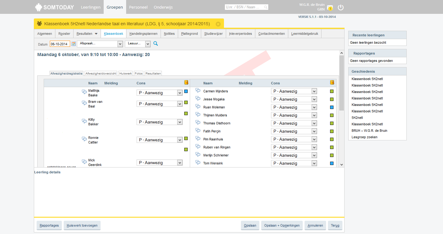Open speech bubble icon for Kitty Bakker
443x234 pixels.
pyautogui.click(x=84, y=121)
